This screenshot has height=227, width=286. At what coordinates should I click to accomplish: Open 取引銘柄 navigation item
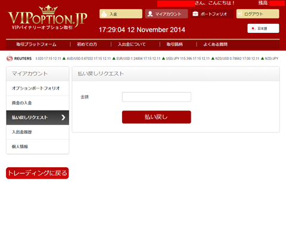click(x=175, y=44)
